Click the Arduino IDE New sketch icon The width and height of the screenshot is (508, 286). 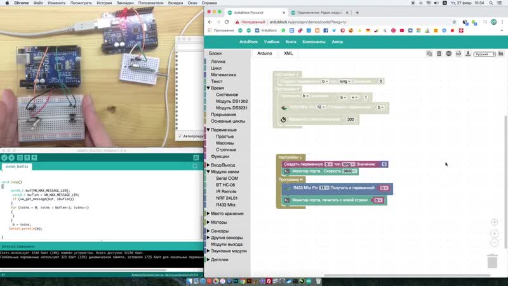[20, 158]
